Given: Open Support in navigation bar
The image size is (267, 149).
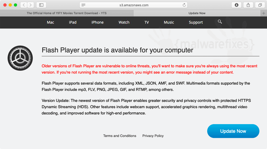Looking at the screenshot, I should [x=196, y=22].
